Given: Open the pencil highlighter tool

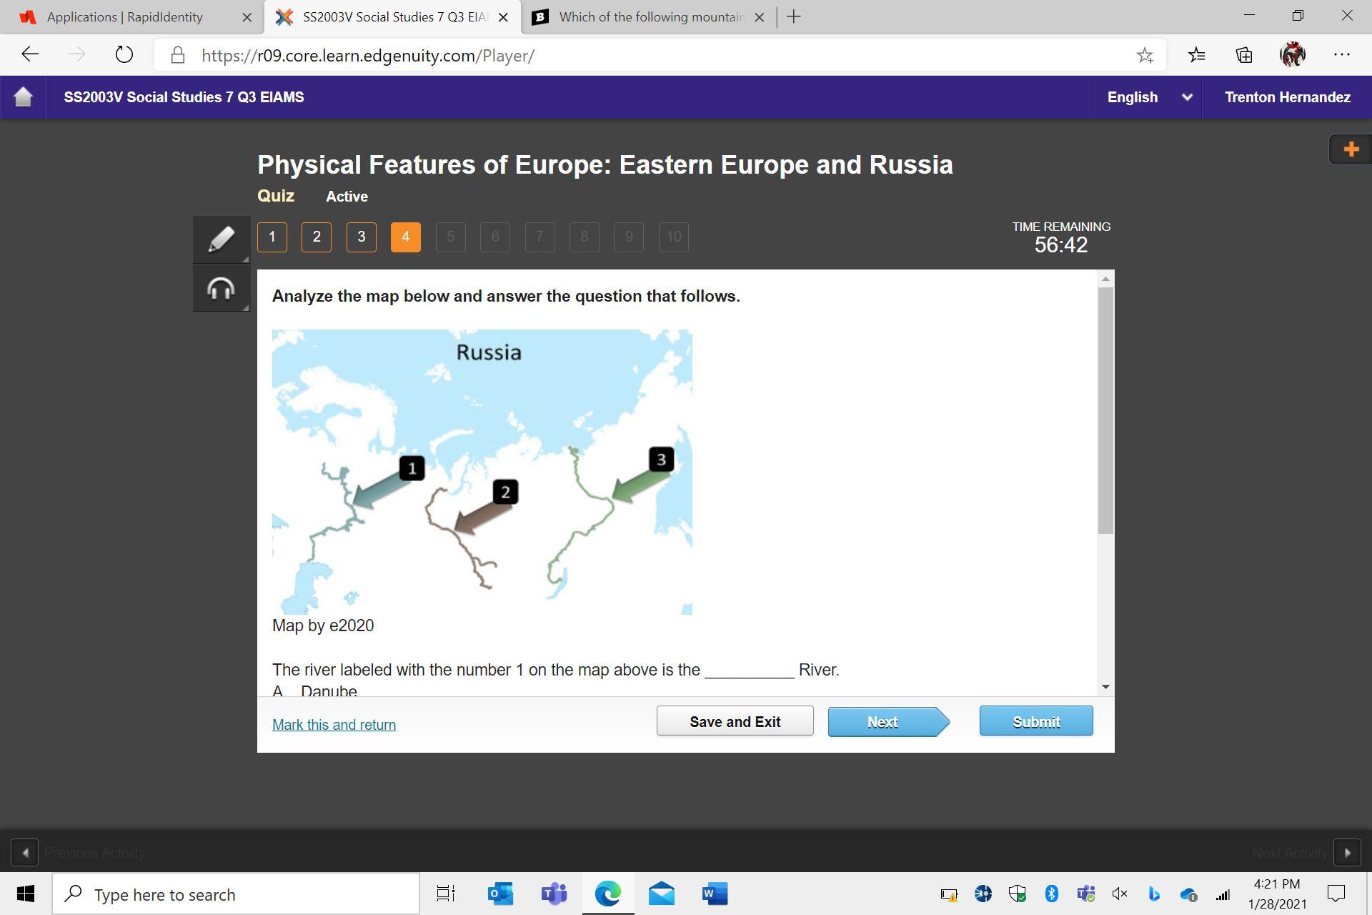Looking at the screenshot, I should [221, 239].
